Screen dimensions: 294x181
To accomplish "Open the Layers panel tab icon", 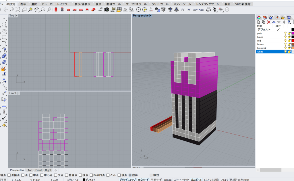I will [265, 17].
